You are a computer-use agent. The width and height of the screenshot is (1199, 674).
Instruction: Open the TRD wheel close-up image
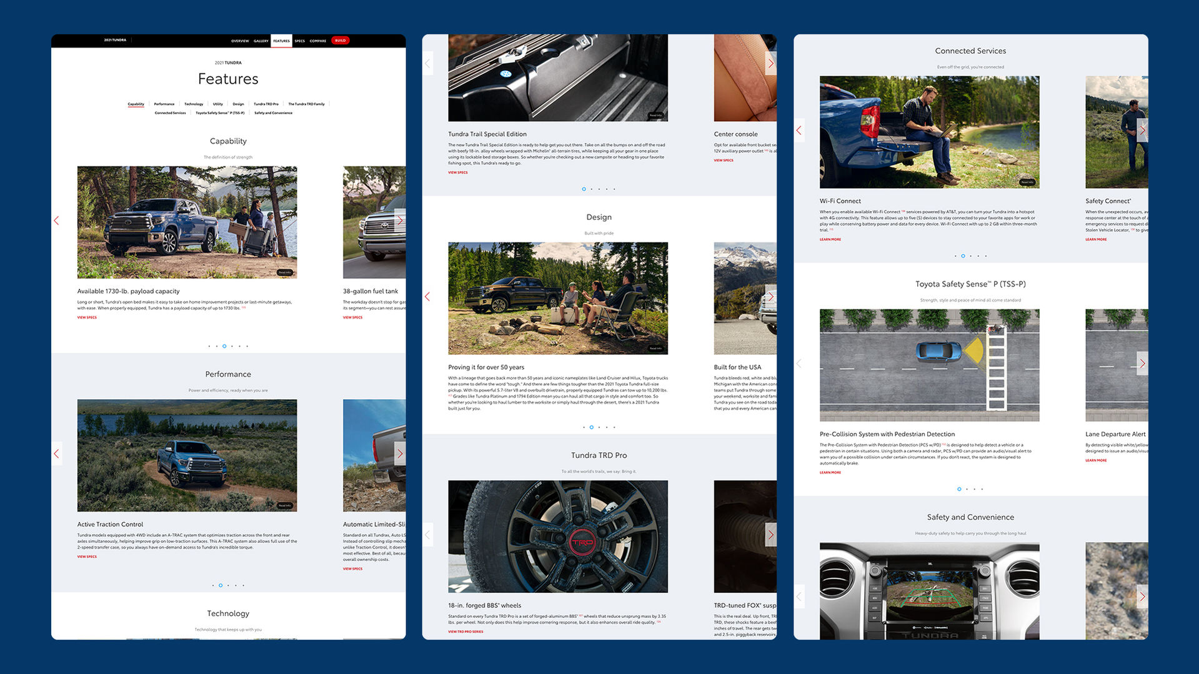click(x=558, y=537)
